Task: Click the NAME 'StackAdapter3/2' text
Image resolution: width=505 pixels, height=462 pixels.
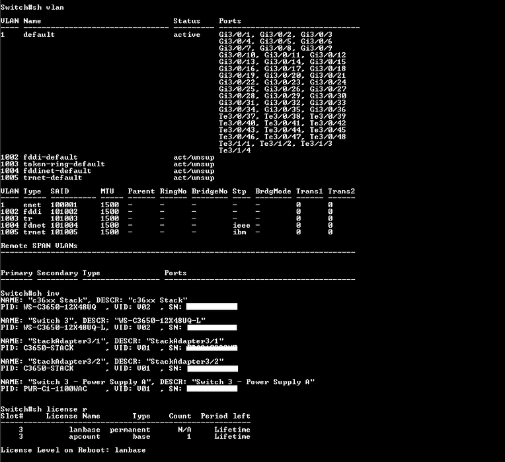Action: click(69, 362)
